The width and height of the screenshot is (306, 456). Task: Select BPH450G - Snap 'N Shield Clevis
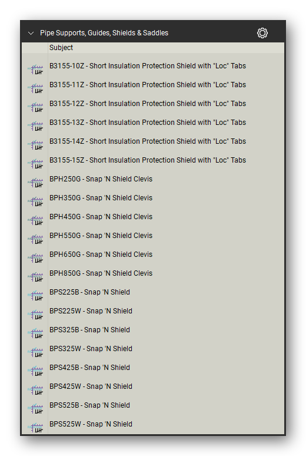tap(101, 217)
